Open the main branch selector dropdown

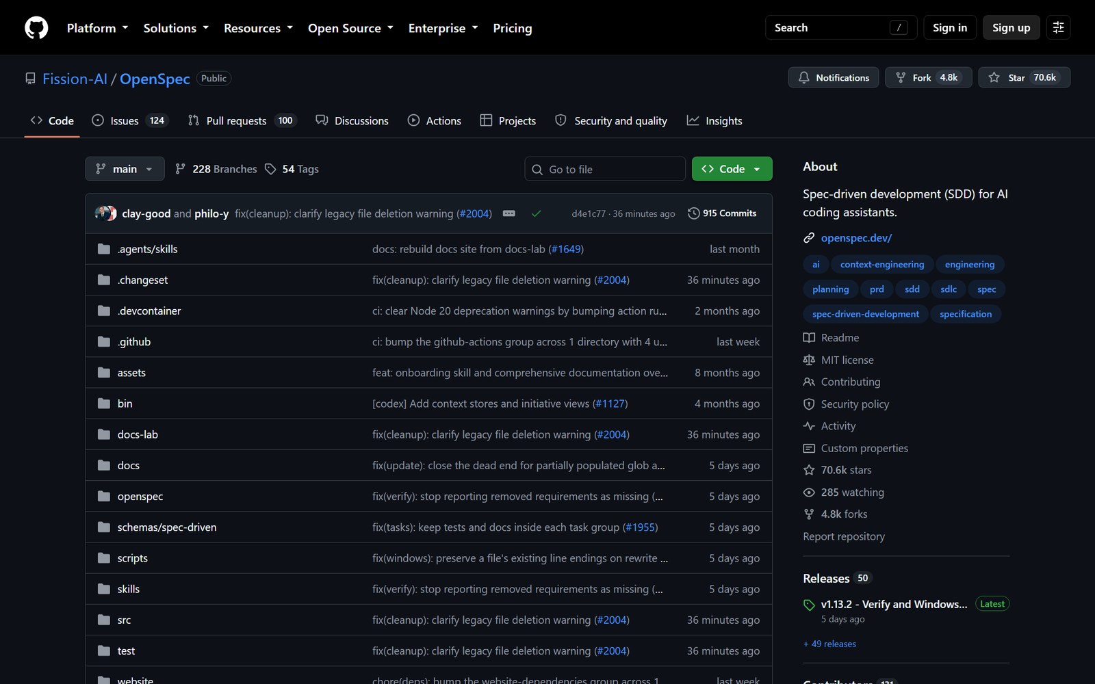125,169
